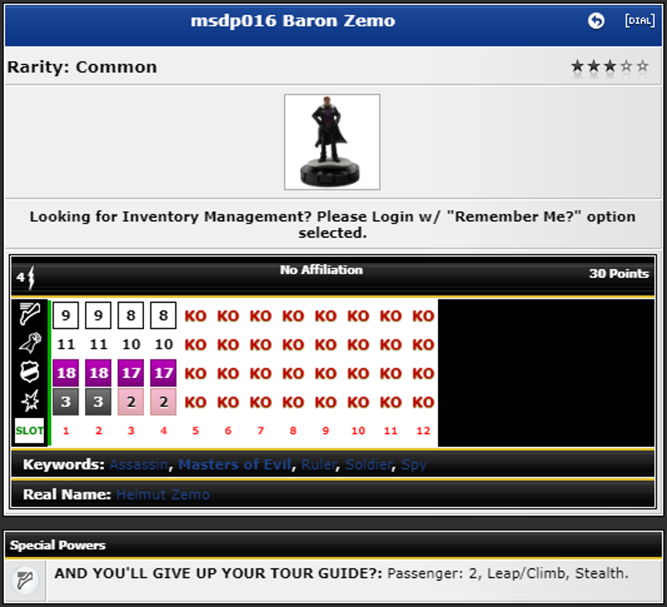Click the star rating display
667x607 pixels.
coord(609,66)
